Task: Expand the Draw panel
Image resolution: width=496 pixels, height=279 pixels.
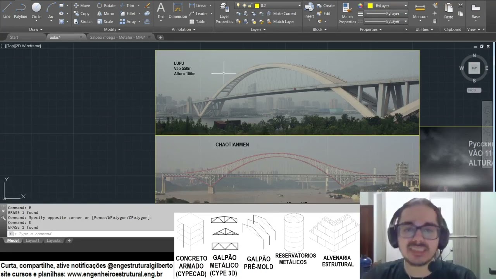Action: tap(36, 29)
